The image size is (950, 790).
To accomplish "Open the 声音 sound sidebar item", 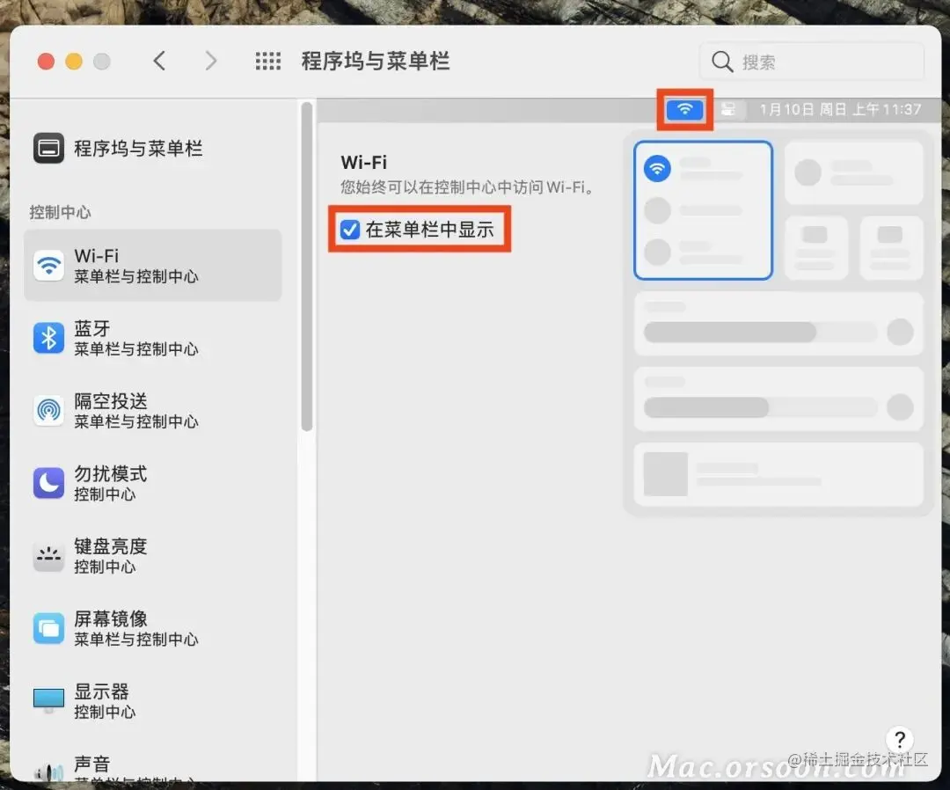I will point(153,765).
